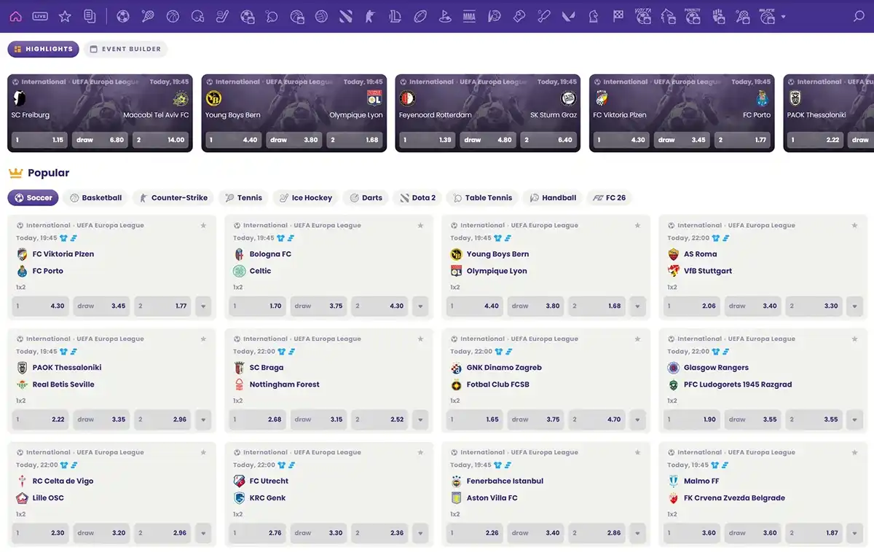Open the chess knight icon
This screenshot has height=552, width=874.
594,16
